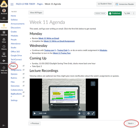Open Modules in course menu
This screenshot has height=128, width=139.
coord(14,36)
